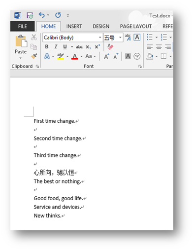Click the Phonetic Guide icon
The image size is (194, 251).
click(x=128, y=37)
